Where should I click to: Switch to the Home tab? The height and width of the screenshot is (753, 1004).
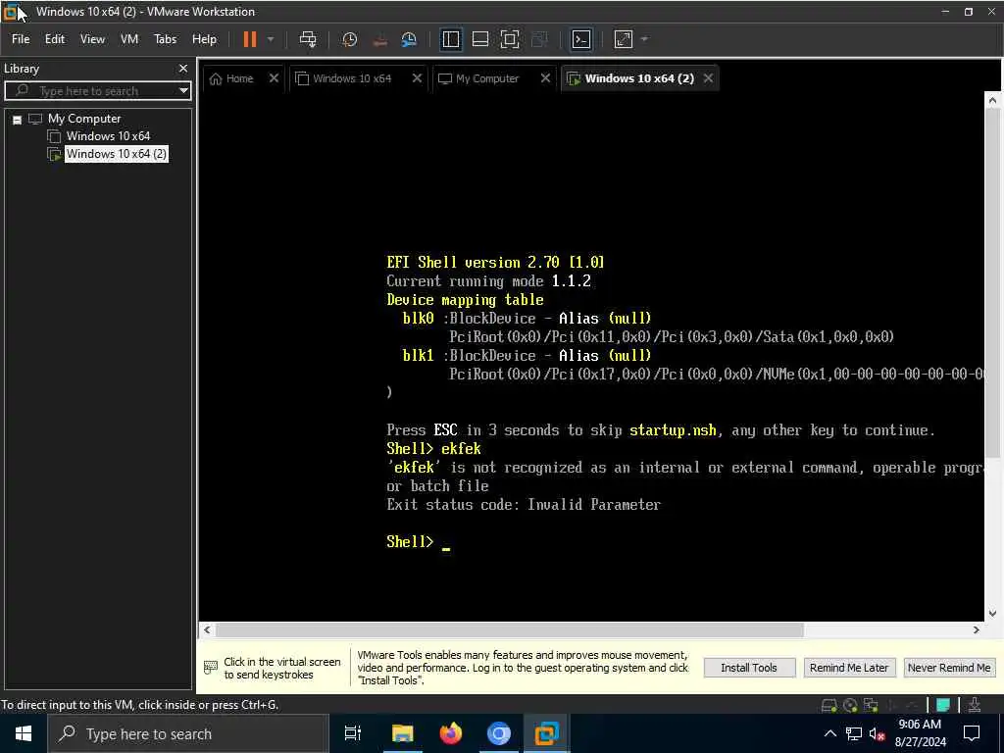[232, 78]
